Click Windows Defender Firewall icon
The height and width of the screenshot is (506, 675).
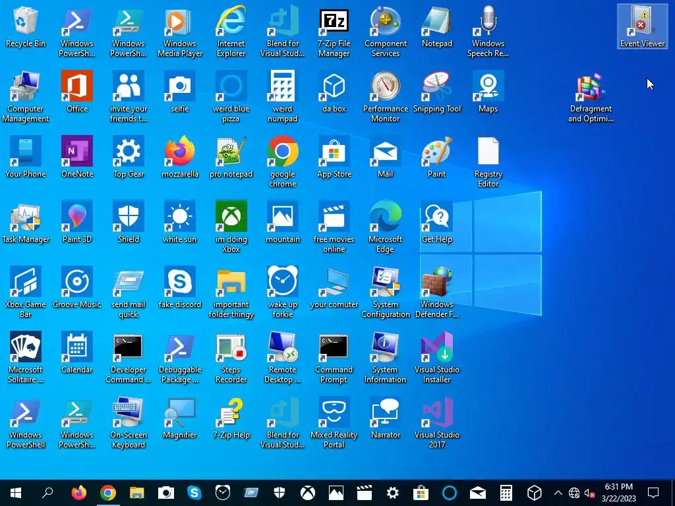click(437, 292)
